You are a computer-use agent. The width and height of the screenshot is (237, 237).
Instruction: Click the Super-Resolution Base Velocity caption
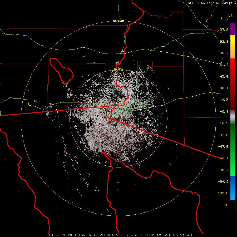point(120,235)
